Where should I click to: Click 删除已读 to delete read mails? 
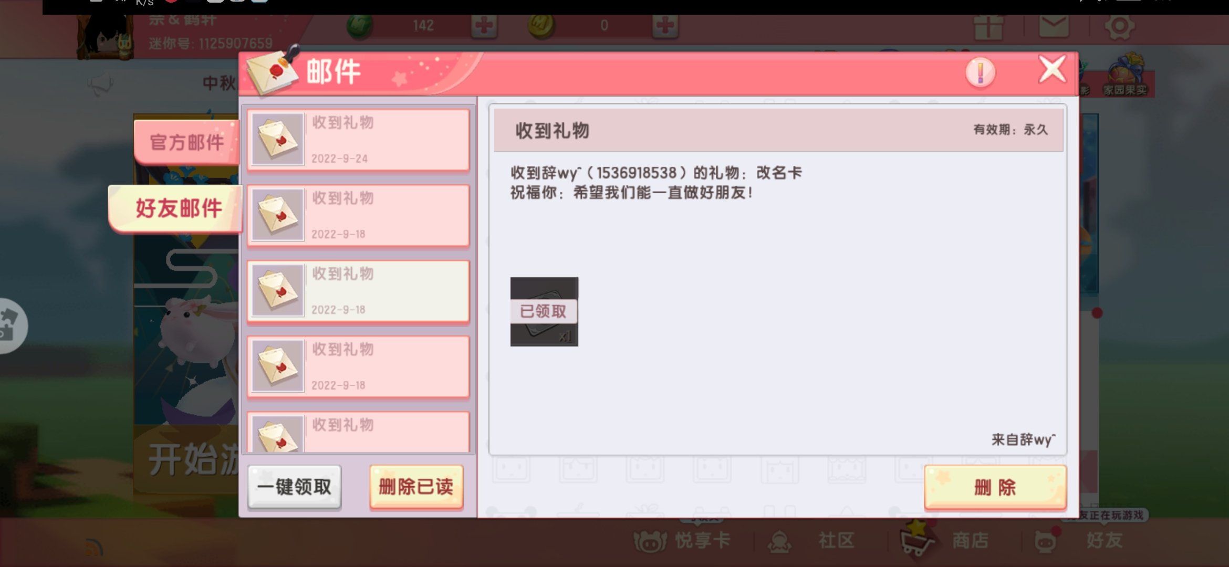pyautogui.click(x=416, y=487)
